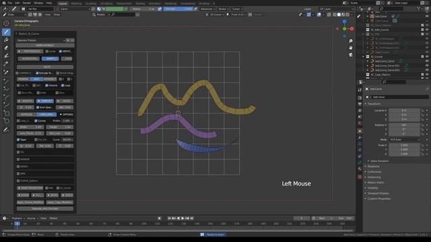Select the Eyedropper tool
431x242 pixels.
(x=6, y=73)
